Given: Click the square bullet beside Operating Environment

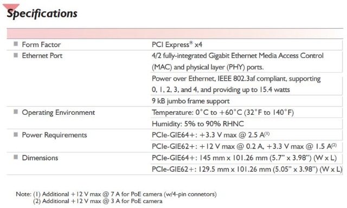Looking at the screenshot, I should [x=16, y=112].
